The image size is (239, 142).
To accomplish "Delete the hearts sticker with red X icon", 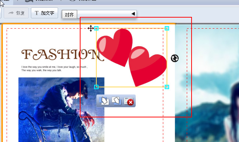I will pos(129,101).
